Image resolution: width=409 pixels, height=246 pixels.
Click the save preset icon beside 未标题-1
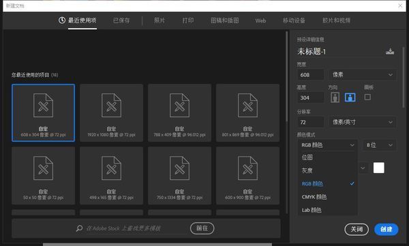point(390,51)
